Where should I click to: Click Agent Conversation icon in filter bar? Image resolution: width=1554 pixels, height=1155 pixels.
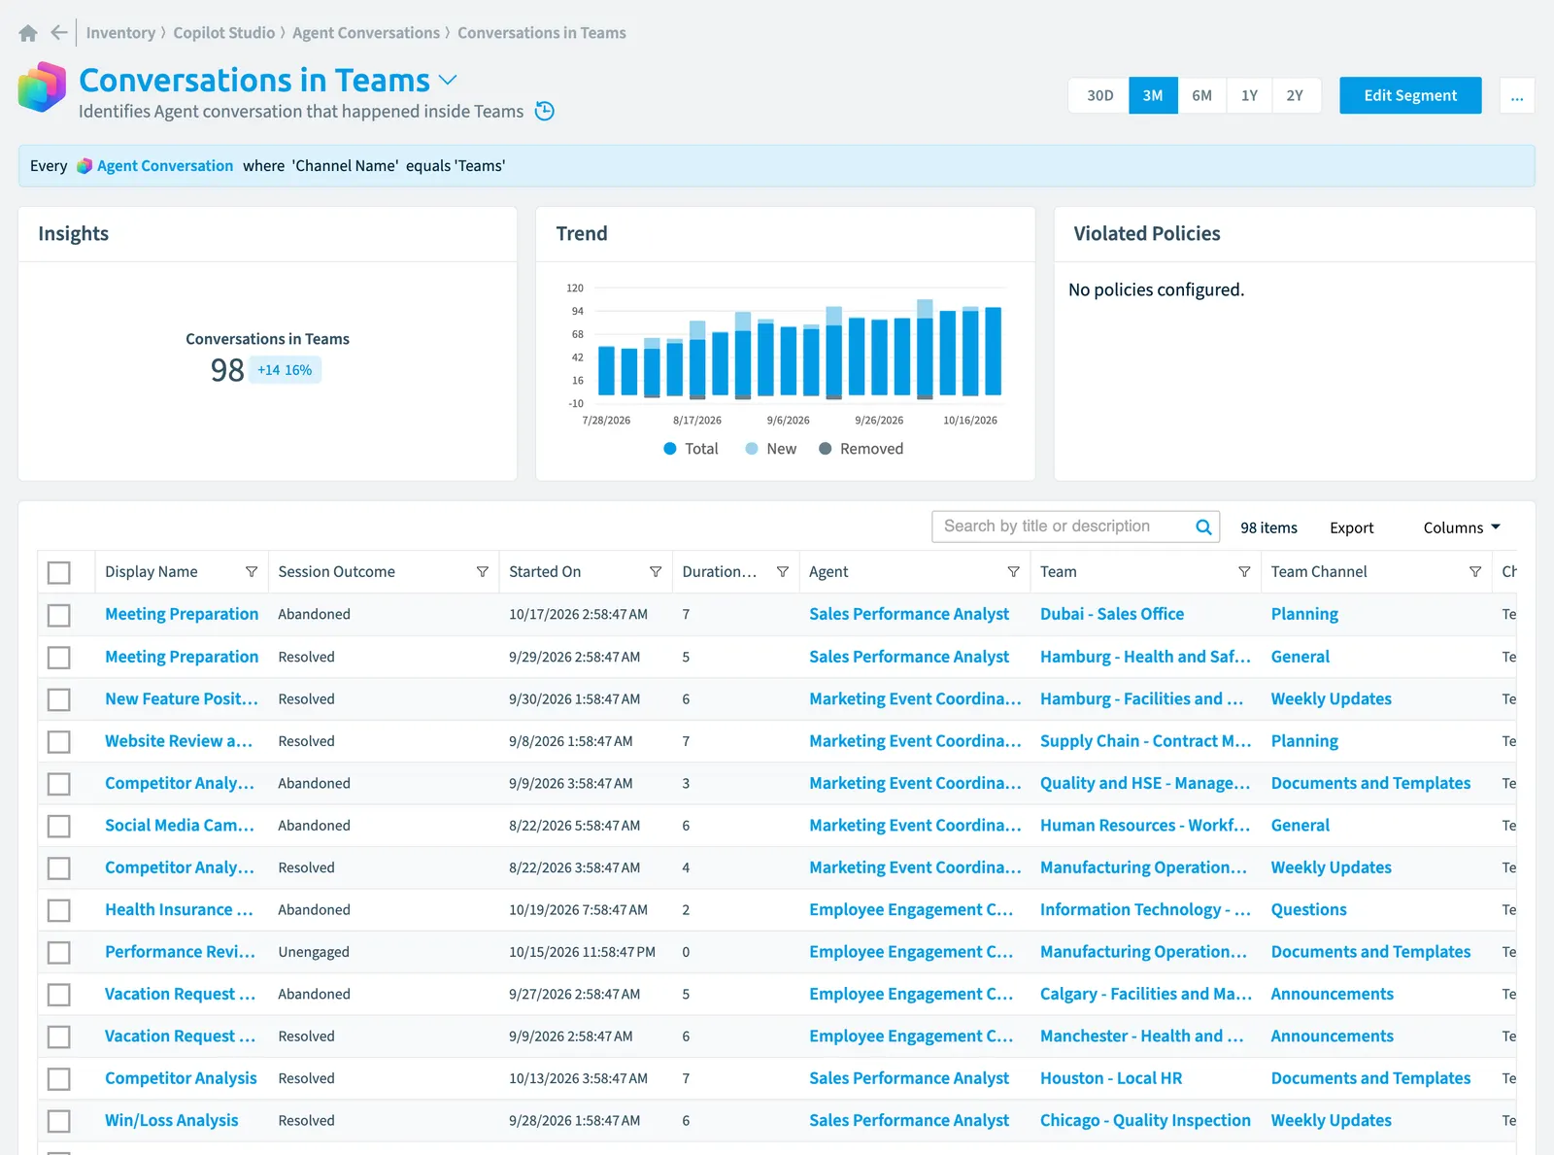click(84, 166)
